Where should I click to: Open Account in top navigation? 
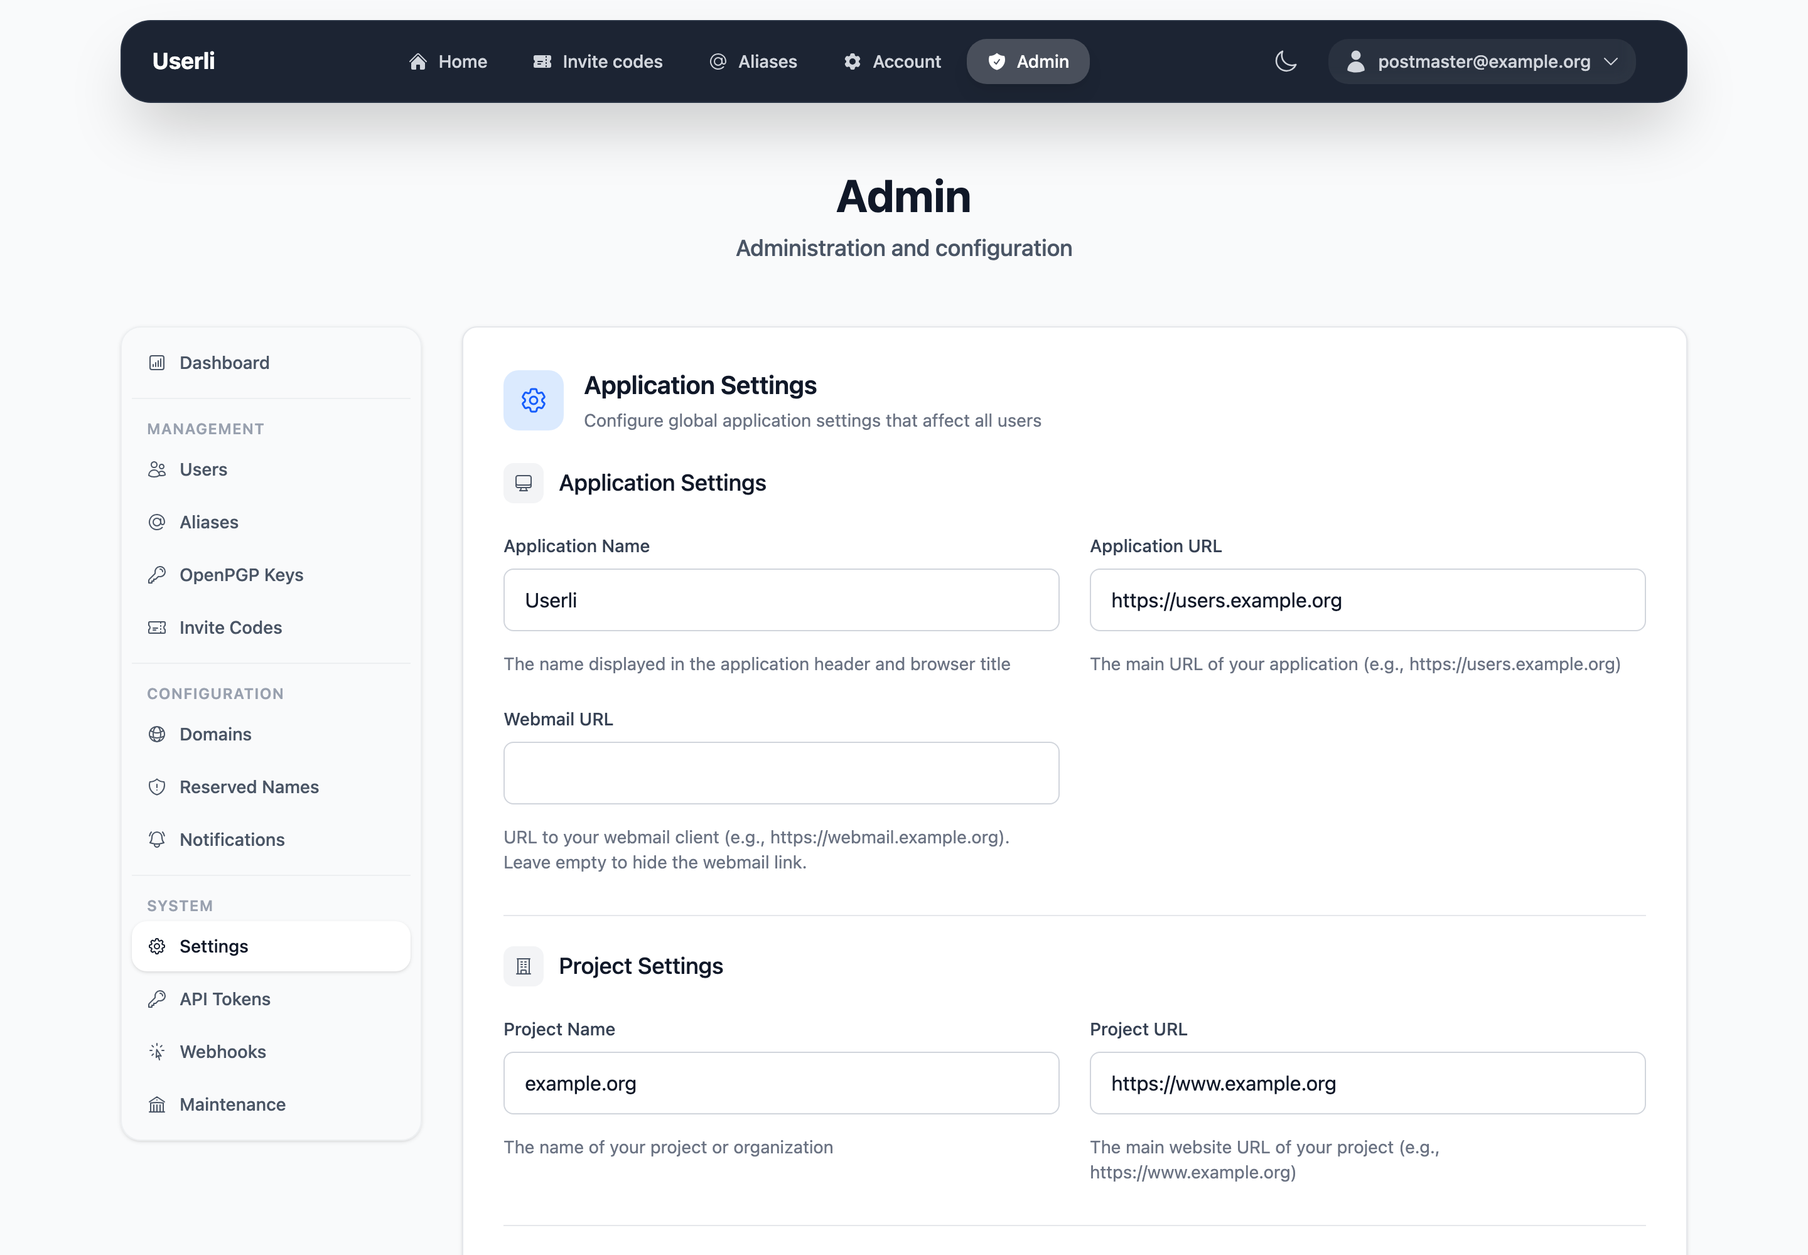[x=892, y=61]
